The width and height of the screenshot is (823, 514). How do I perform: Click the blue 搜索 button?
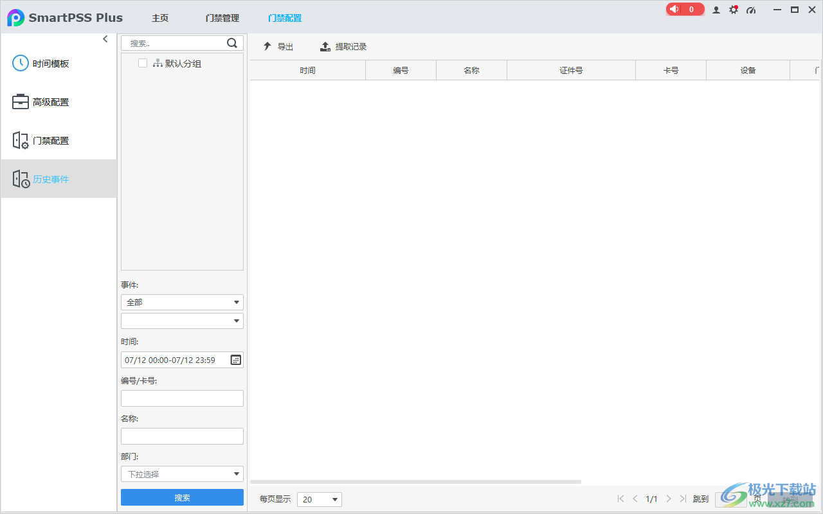[x=182, y=497]
